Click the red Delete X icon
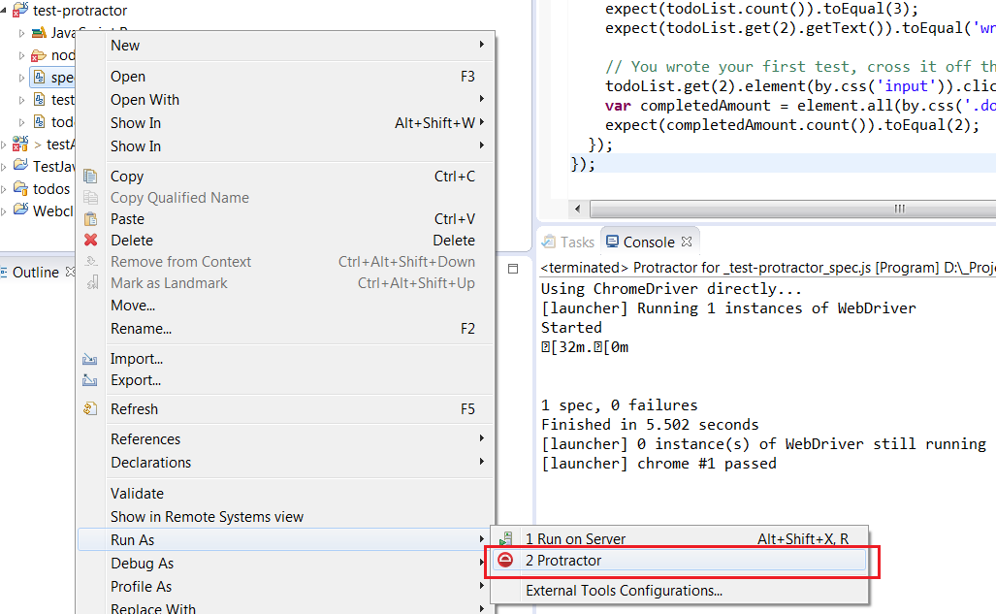The width and height of the screenshot is (996, 614). click(91, 241)
